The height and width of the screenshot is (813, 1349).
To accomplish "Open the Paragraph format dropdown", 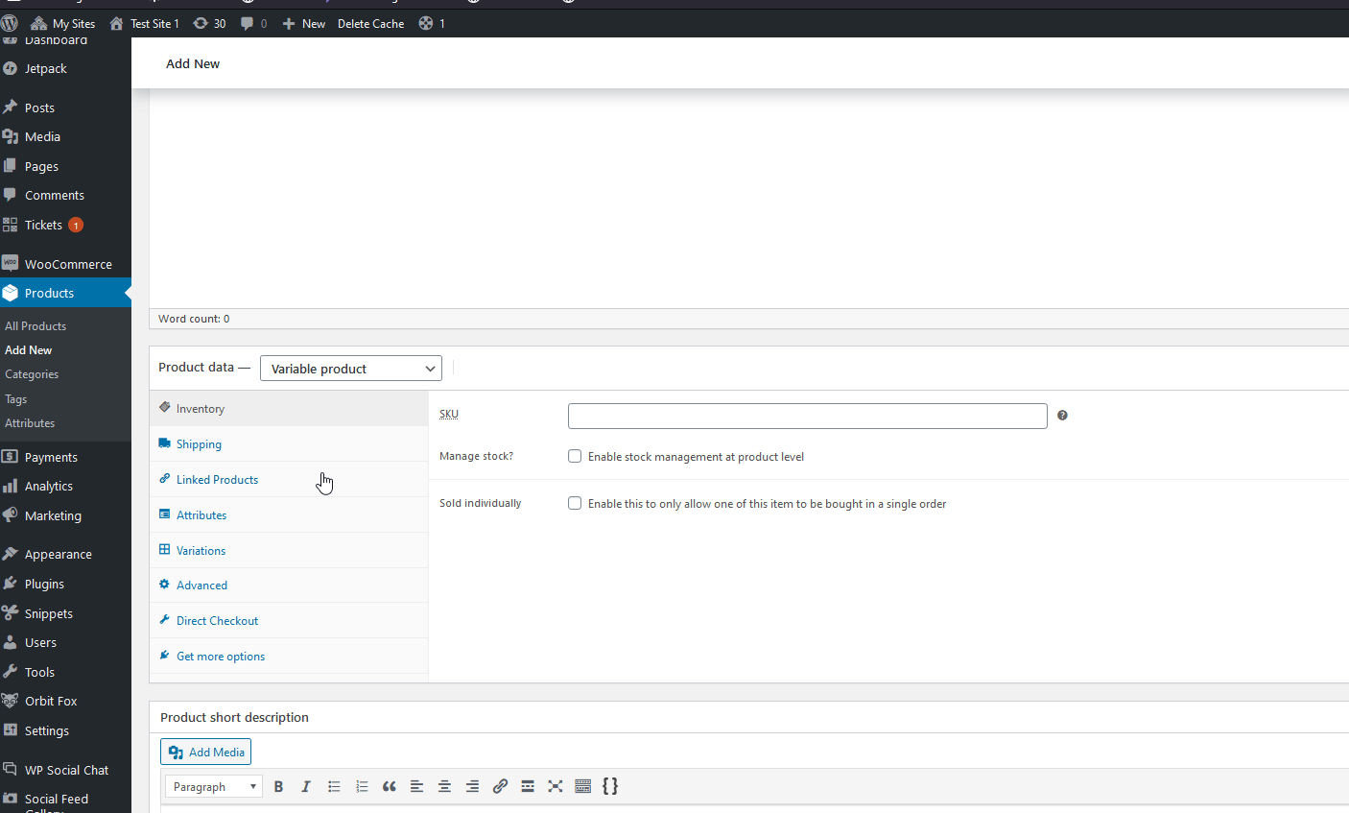I will [x=213, y=786].
